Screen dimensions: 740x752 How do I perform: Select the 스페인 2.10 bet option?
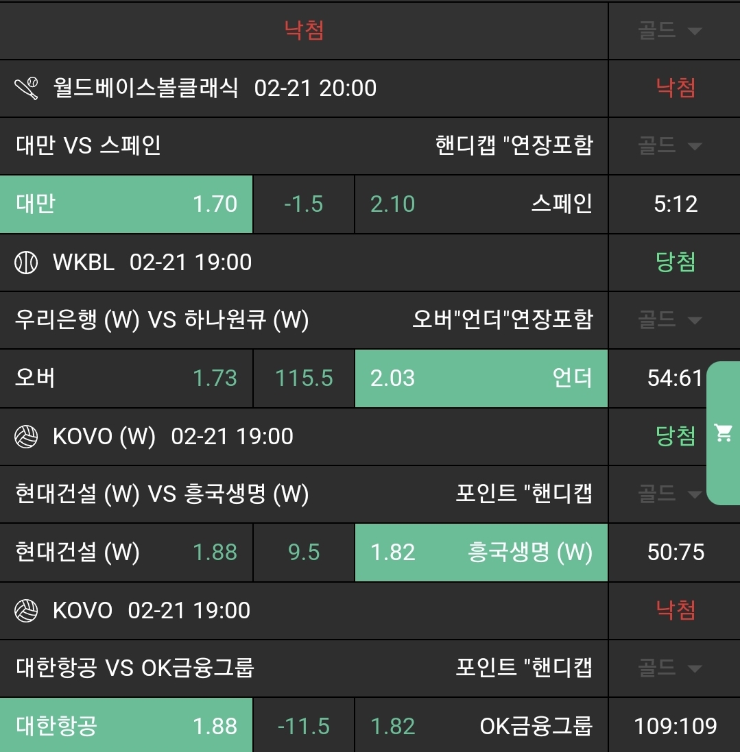[x=481, y=204]
